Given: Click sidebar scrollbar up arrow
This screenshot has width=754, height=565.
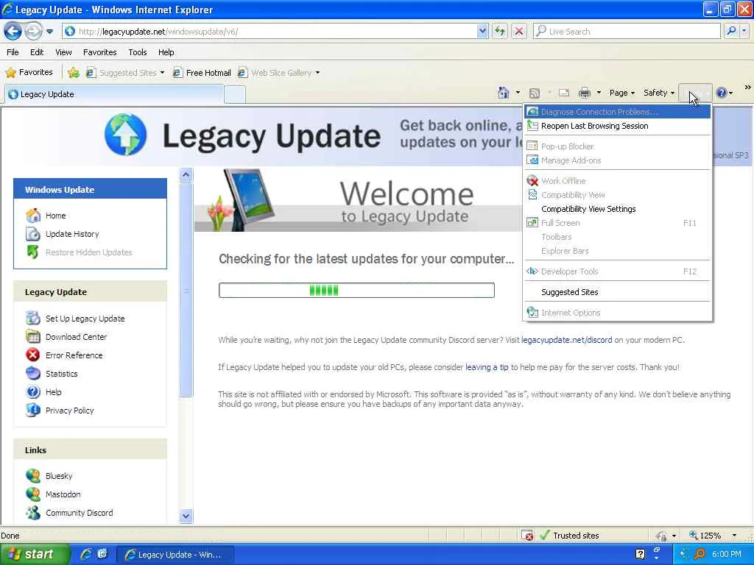Looking at the screenshot, I should [186, 175].
